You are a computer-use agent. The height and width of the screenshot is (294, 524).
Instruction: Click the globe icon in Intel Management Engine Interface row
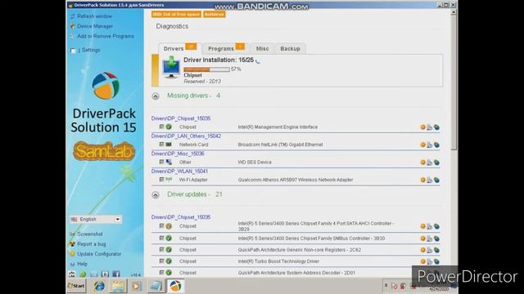click(x=436, y=127)
